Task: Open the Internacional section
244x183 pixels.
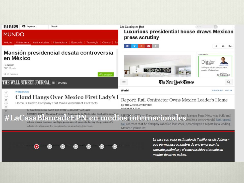Action: tap(60, 42)
